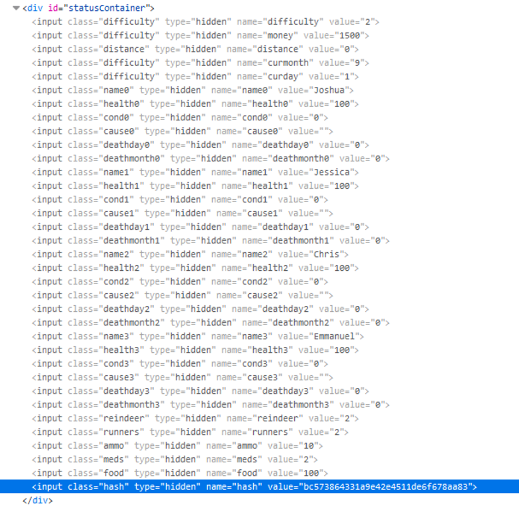519x506 pixels.
Task: Select the name3 input with value Emmanuel
Action: click(x=197, y=336)
